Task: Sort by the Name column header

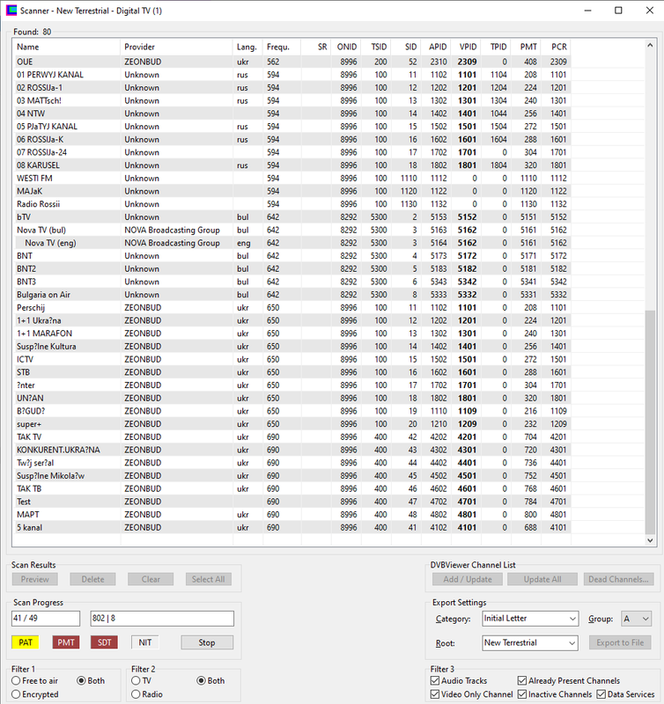Action: coord(66,47)
